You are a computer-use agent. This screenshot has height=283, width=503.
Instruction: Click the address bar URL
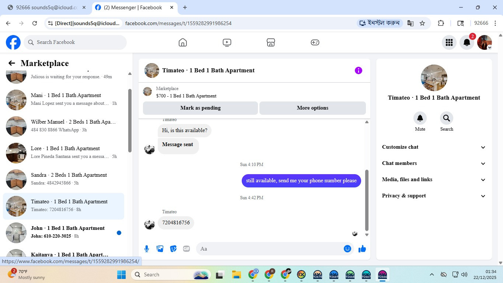pos(178,23)
